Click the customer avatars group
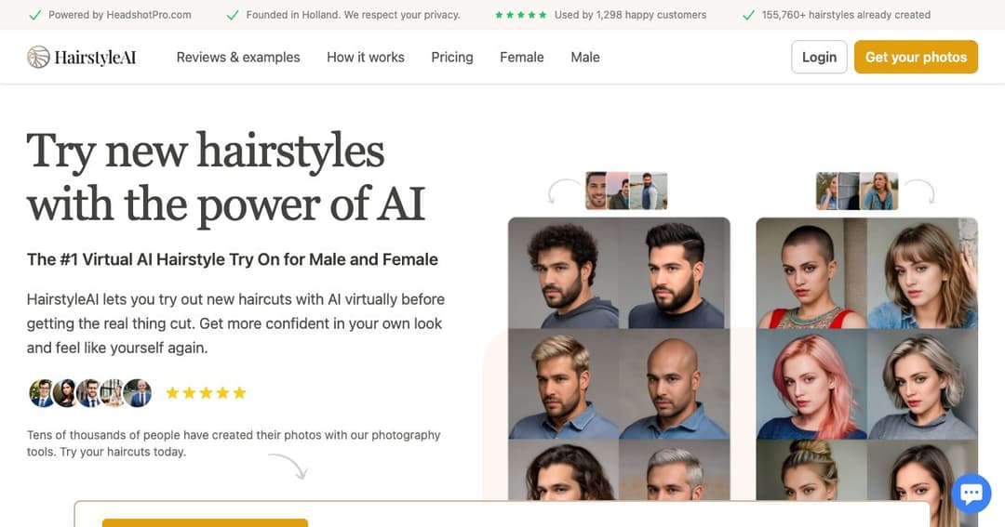 click(x=90, y=392)
